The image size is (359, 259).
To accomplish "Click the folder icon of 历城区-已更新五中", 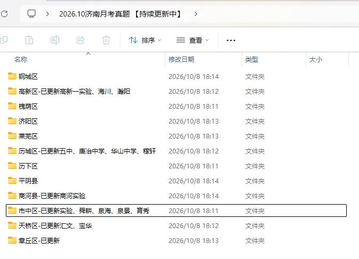I will (x=12, y=150).
